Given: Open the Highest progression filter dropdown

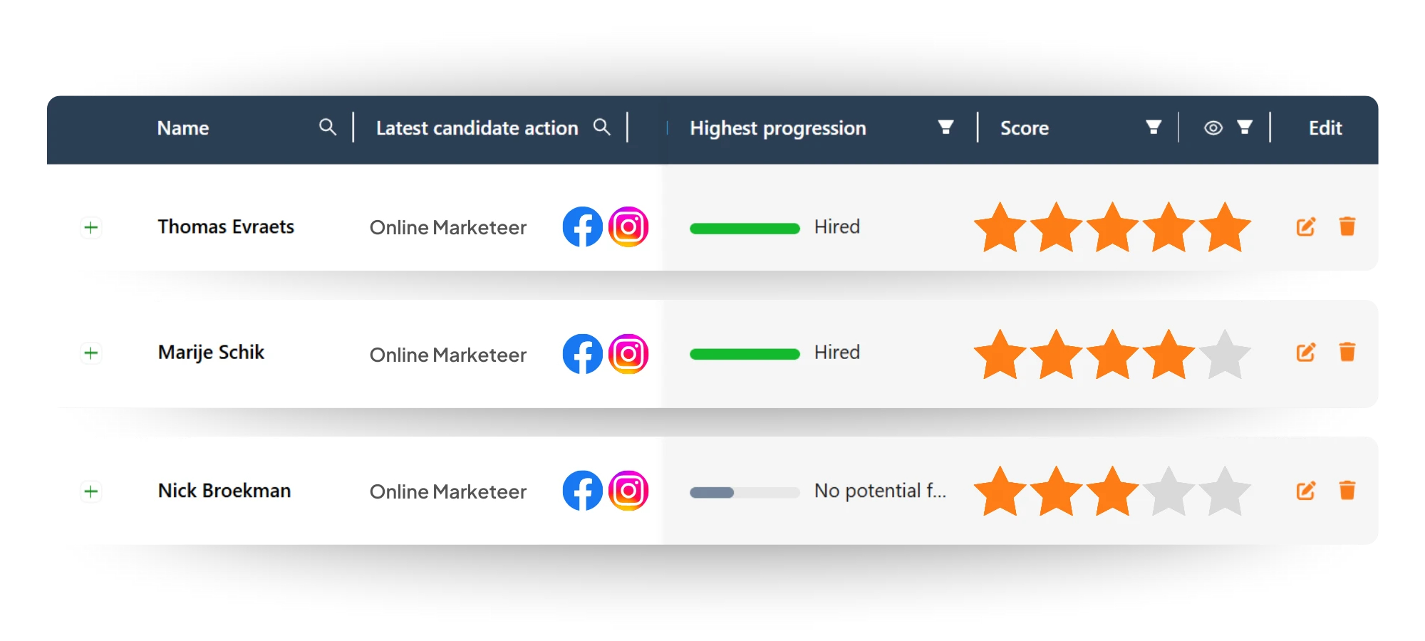Looking at the screenshot, I should tap(945, 127).
